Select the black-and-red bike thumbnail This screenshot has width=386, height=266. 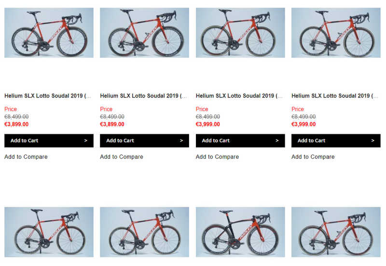pyautogui.click(x=240, y=232)
